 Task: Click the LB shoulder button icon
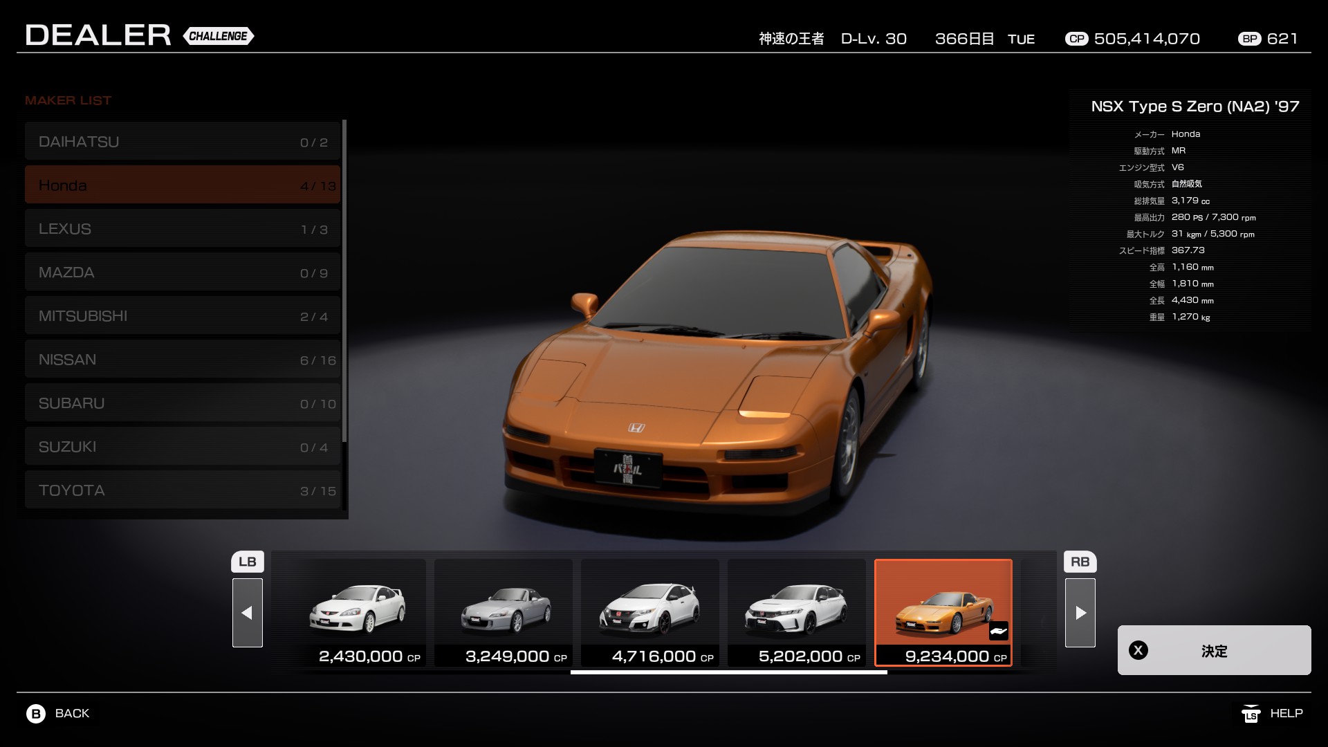pyautogui.click(x=247, y=562)
